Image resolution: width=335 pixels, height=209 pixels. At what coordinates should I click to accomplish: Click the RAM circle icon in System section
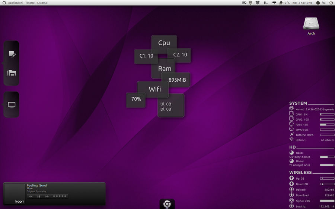tap(291, 124)
